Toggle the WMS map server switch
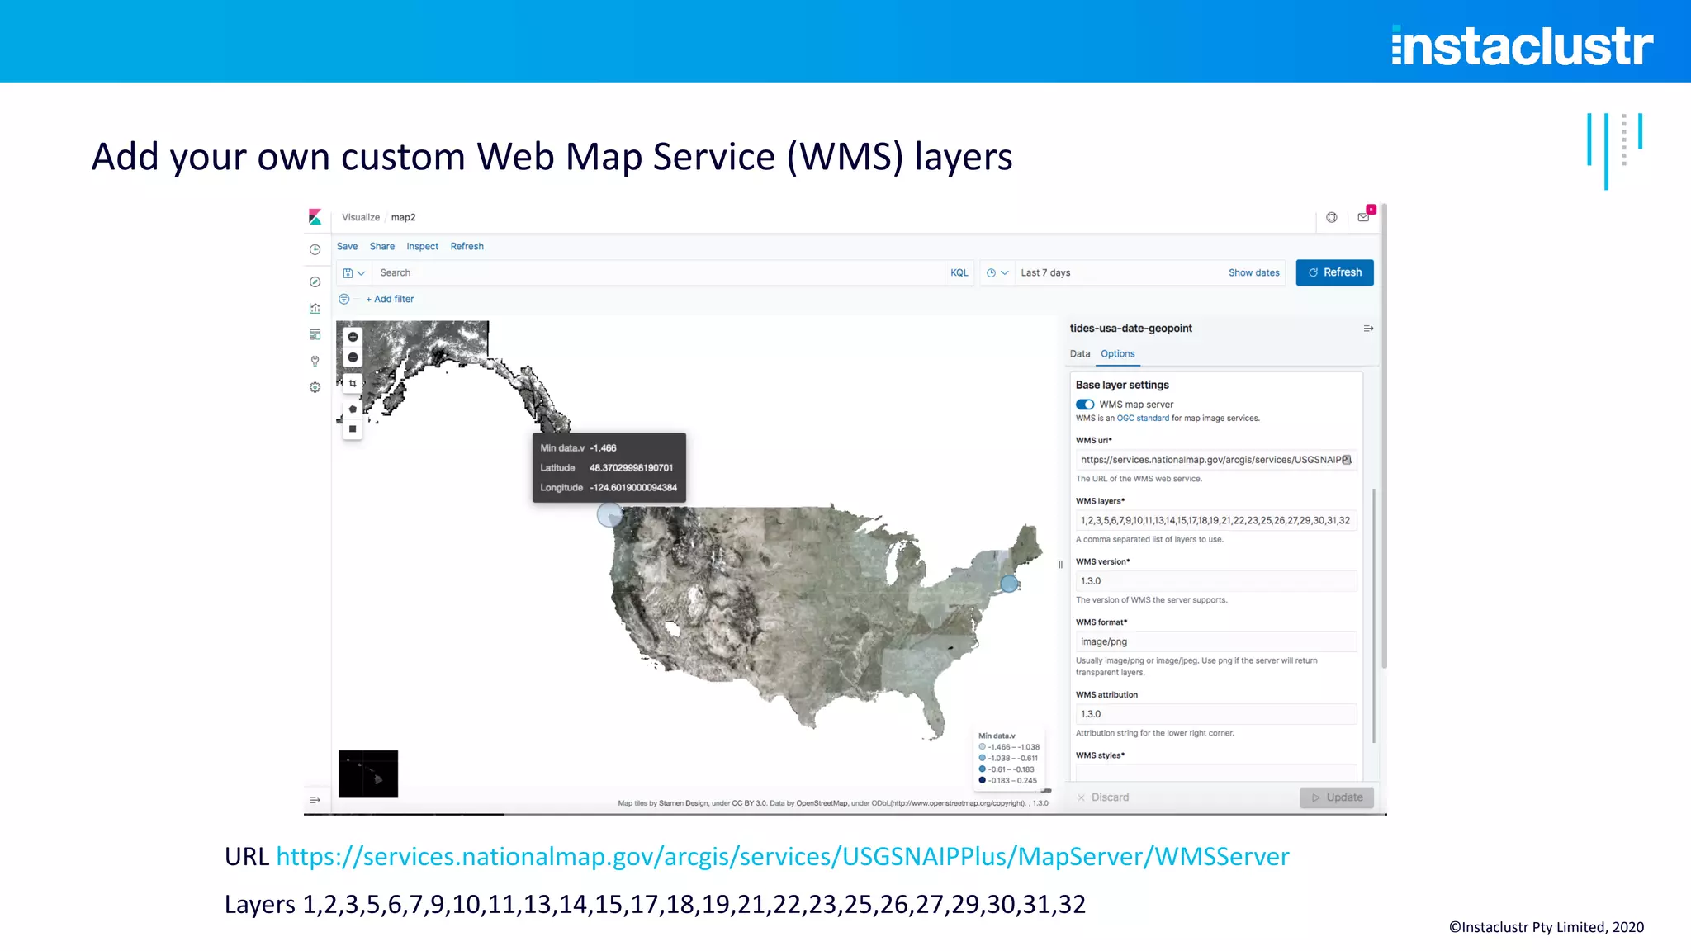The height and width of the screenshot is (951, 1691). 1085,405
